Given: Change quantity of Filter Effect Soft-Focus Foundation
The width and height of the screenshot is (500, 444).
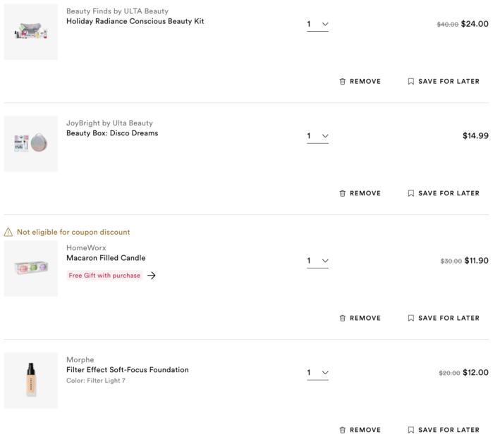Looking at the screenshot, I should pyautogui.click(x=317, y=373).
